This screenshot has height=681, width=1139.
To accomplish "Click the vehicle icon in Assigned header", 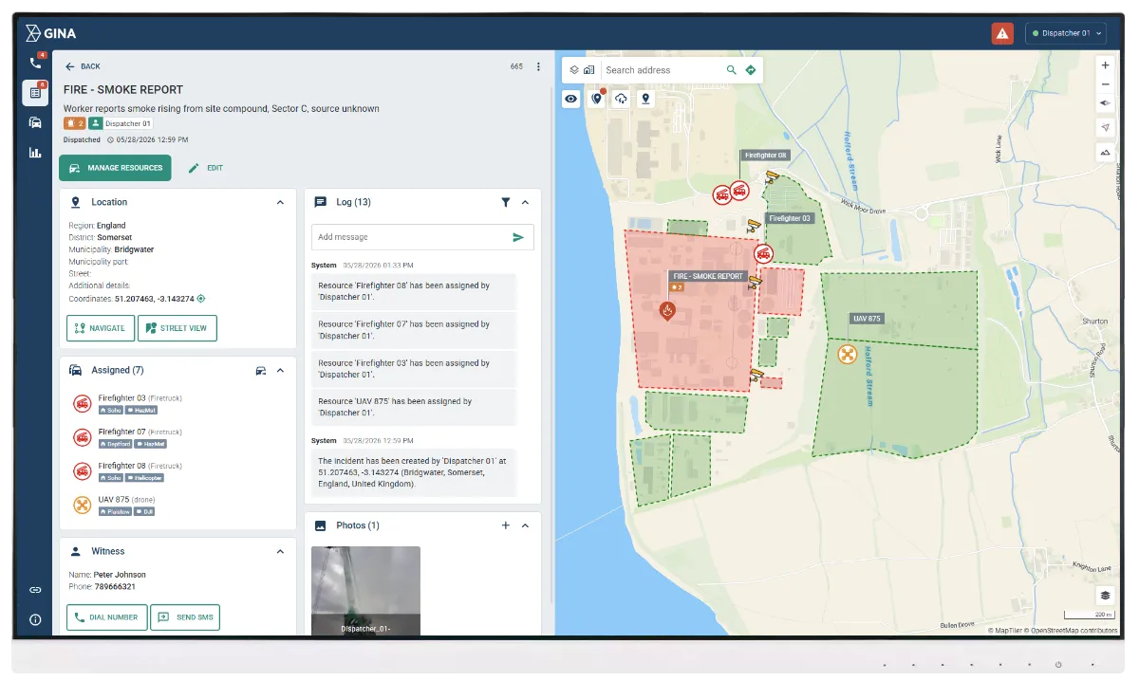I will coord(261,371).
